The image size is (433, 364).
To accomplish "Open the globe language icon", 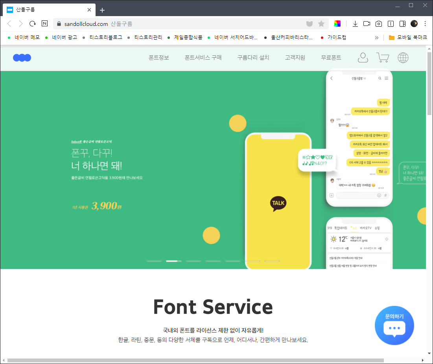I will [x=403, y=58].
